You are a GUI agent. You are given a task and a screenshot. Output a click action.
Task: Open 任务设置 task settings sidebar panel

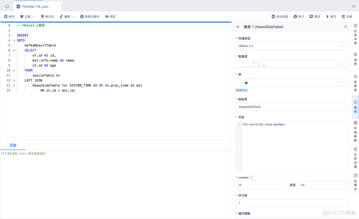click(x=355, y=158)
